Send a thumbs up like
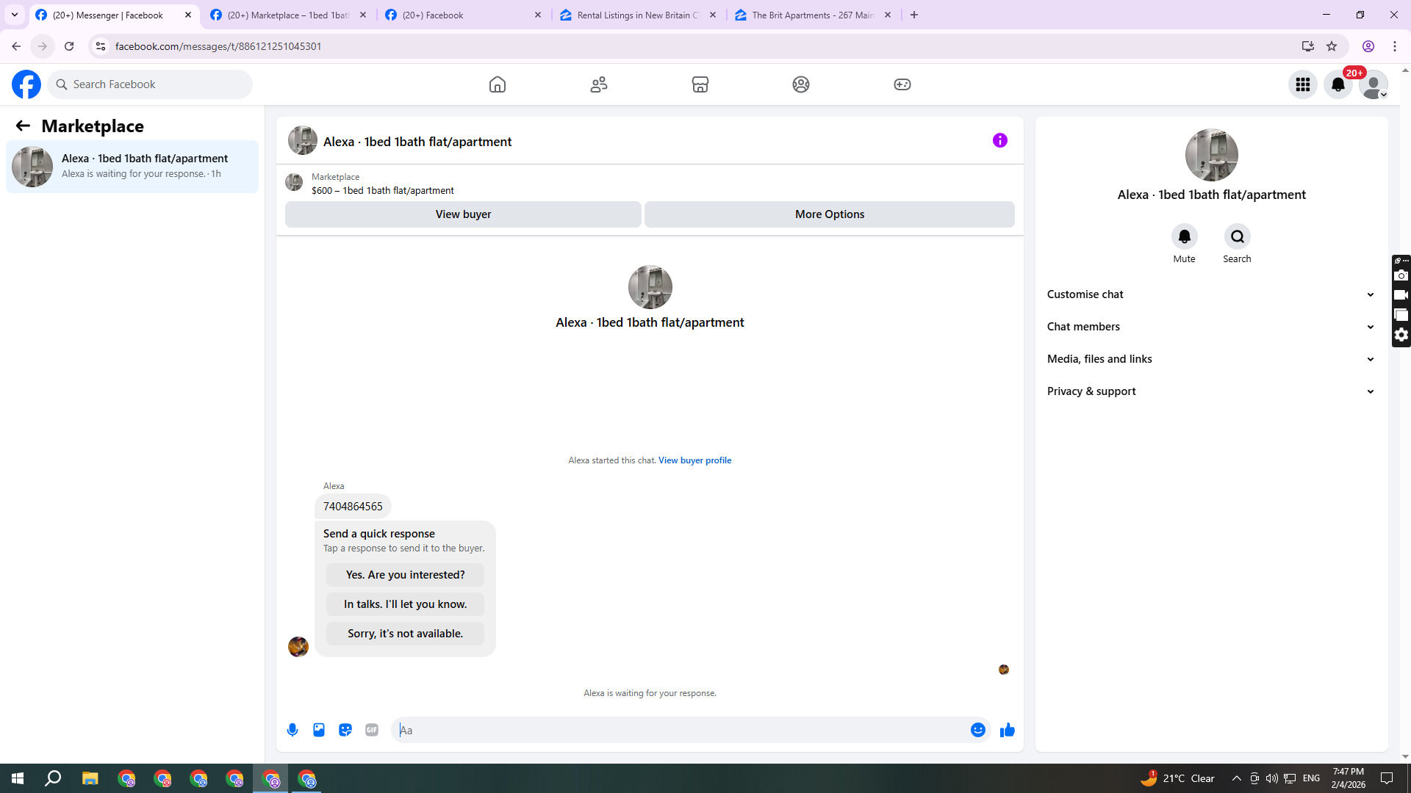The image size is (1411, 793). click(x=1007, y=730)
